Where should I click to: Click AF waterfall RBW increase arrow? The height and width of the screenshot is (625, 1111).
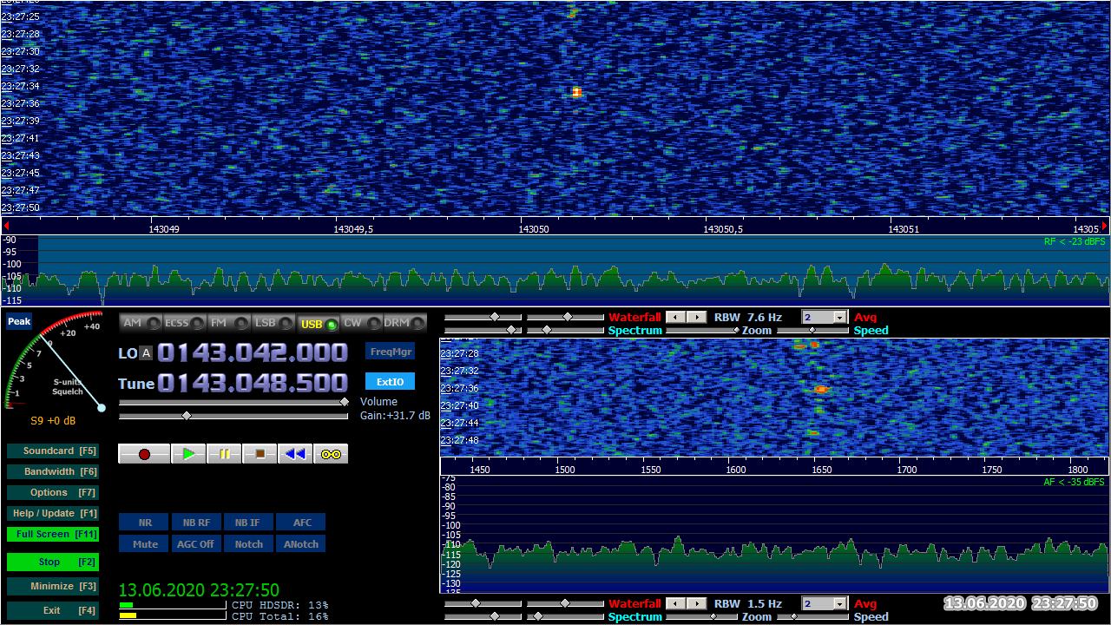(696, 604)
